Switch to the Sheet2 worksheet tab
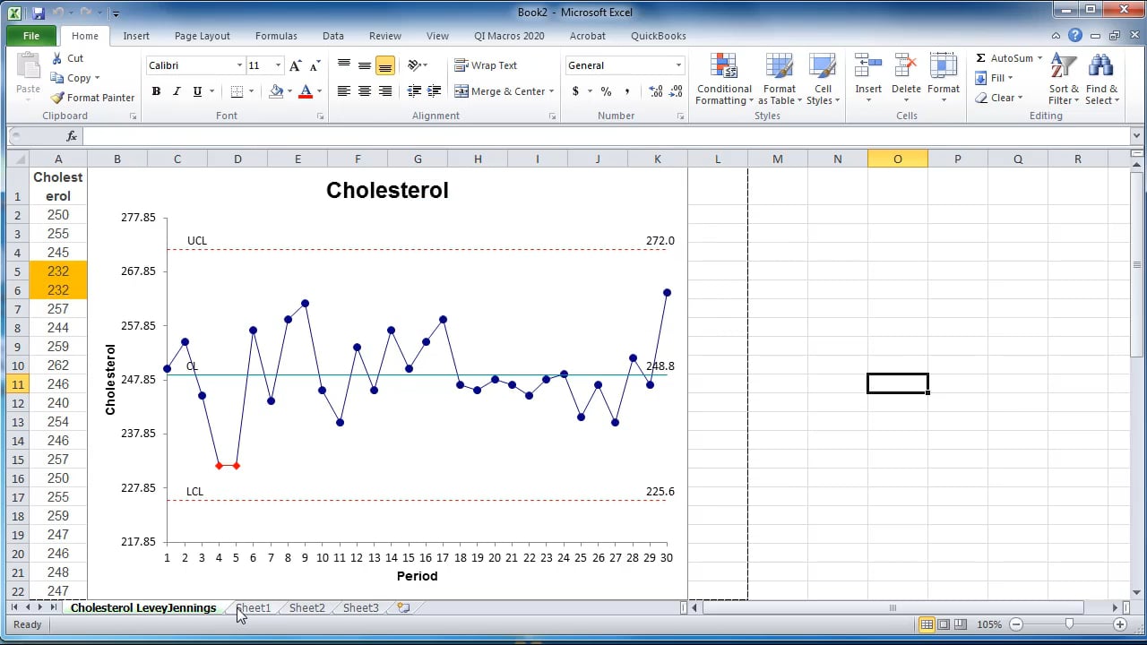 point(306,607)
